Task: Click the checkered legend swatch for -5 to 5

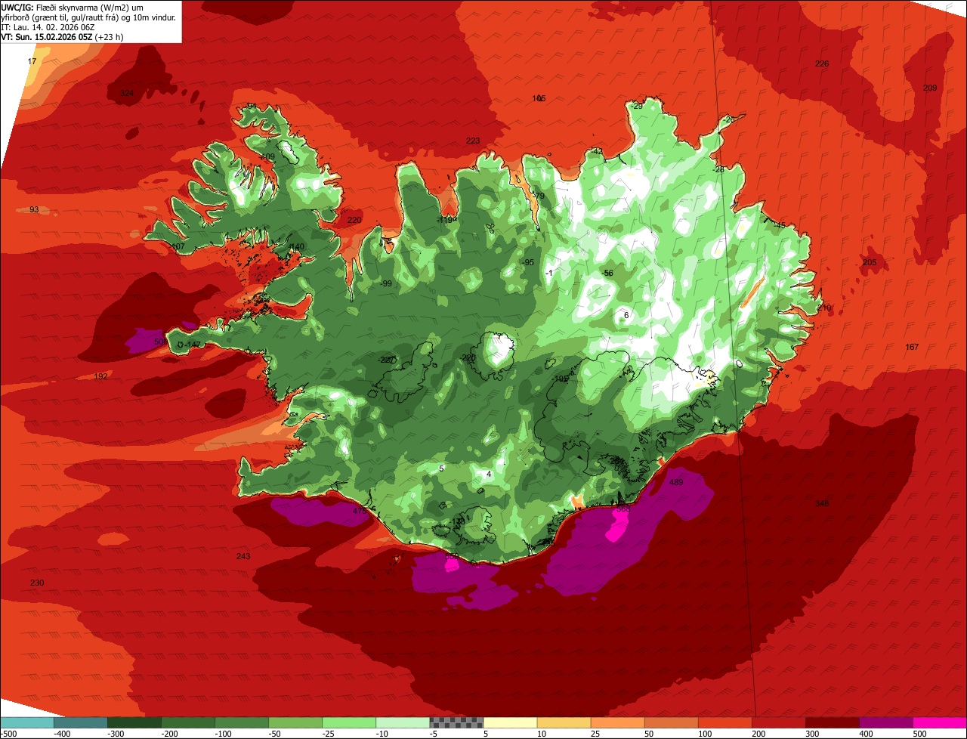Action: click(456, 722)
